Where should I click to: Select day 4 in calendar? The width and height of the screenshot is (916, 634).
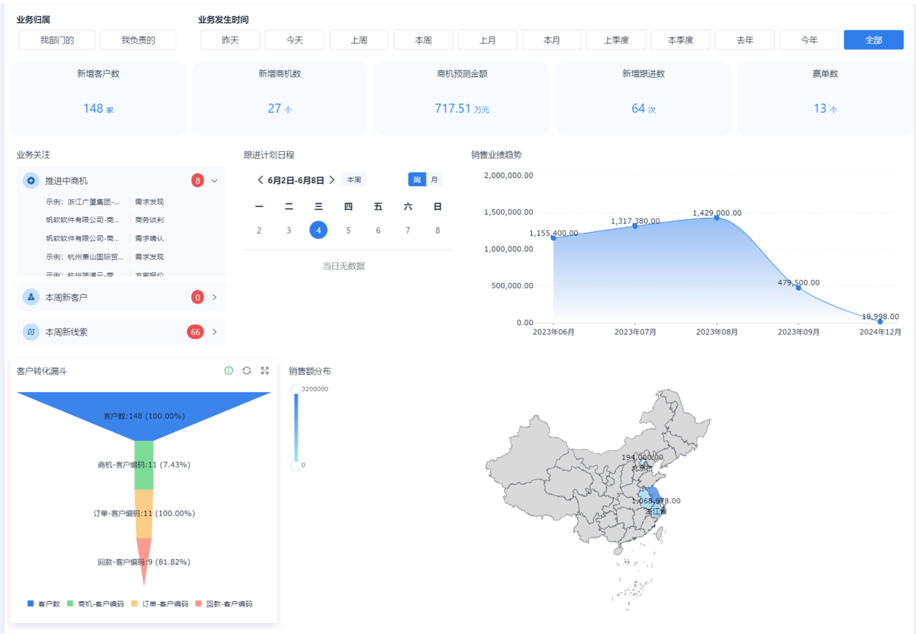pyautogui.click(x=318, y=230)
